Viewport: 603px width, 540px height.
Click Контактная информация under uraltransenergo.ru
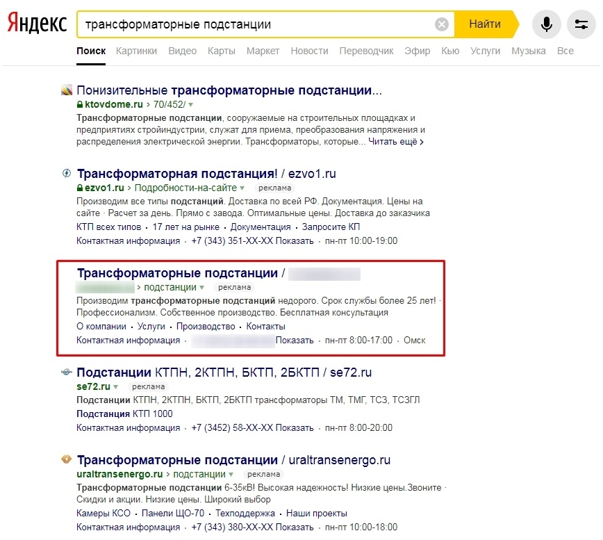(x=128, y=527)
